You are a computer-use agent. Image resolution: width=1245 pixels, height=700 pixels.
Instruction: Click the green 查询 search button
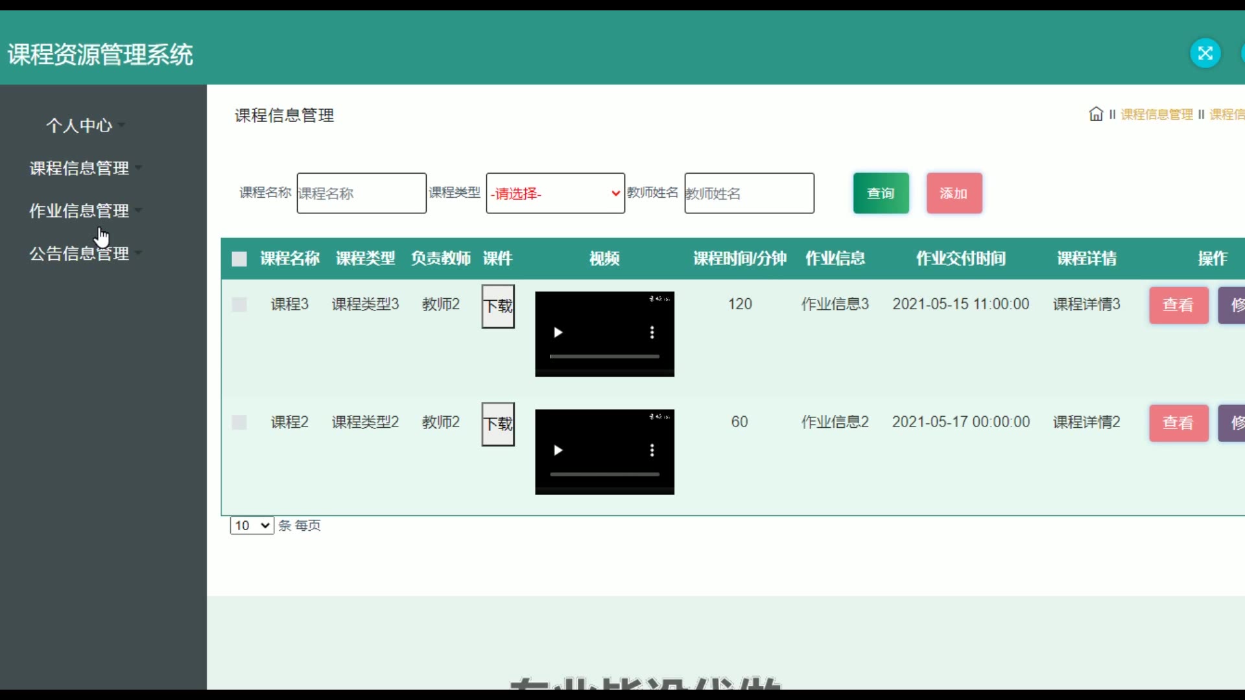pos(881,193)
